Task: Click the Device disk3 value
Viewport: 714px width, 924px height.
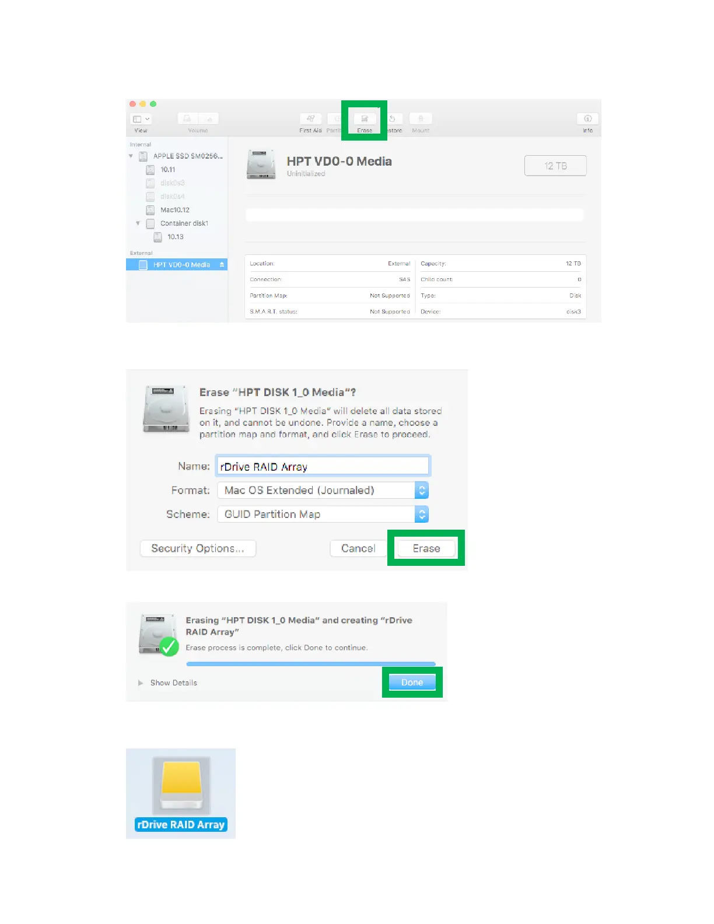Action: click(x=573, y=311)
